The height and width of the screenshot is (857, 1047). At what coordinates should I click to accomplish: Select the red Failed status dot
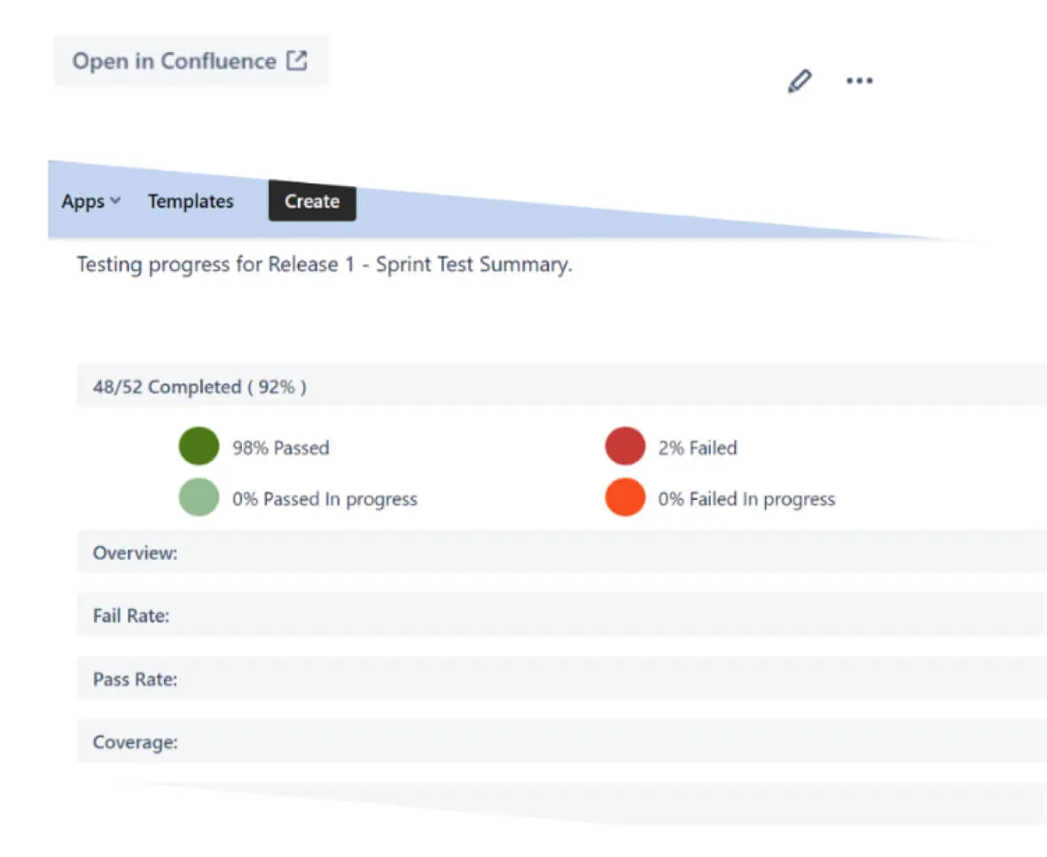click(x=625, y=446)
